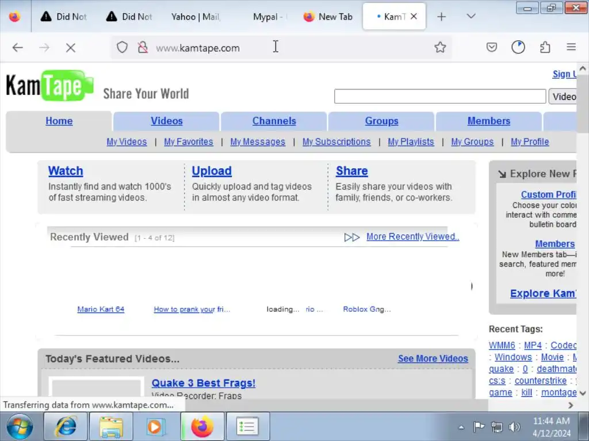
Task: Switch to the second Did Not tab
Action: click(129, 17)
